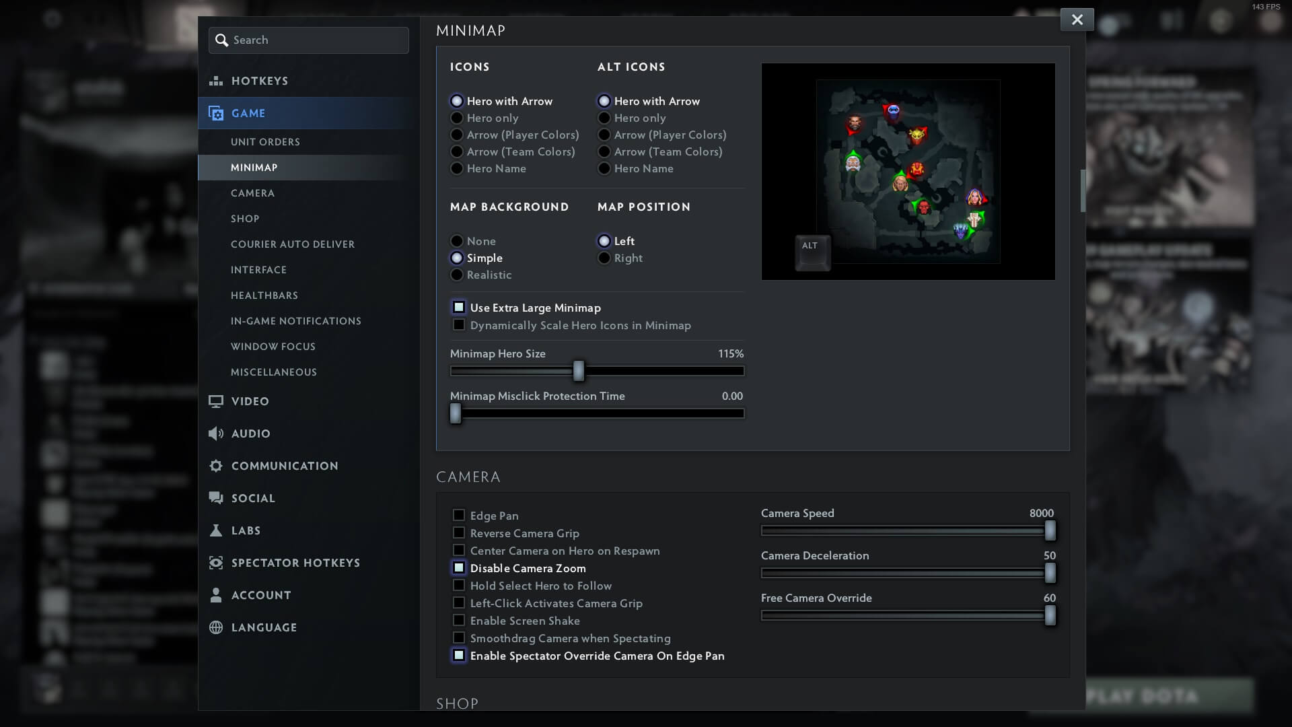Click the Minimap Hero Size slider handle
Screen dimensions: 1292x727
point(579,371)
